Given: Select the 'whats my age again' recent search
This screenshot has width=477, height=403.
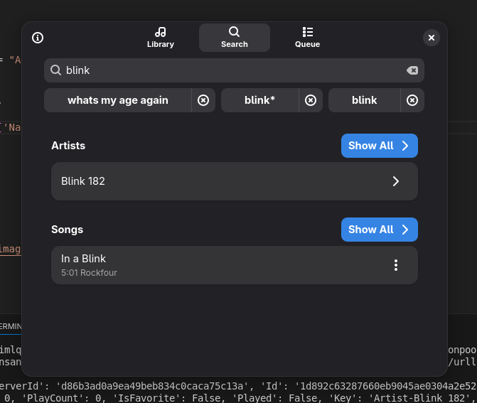Looking at the screenshot, I should (x=118, y=100).
